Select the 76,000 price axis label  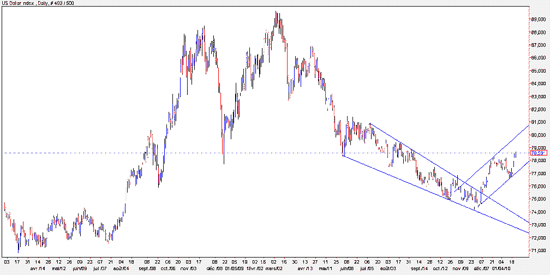click(x=539, y=187)
